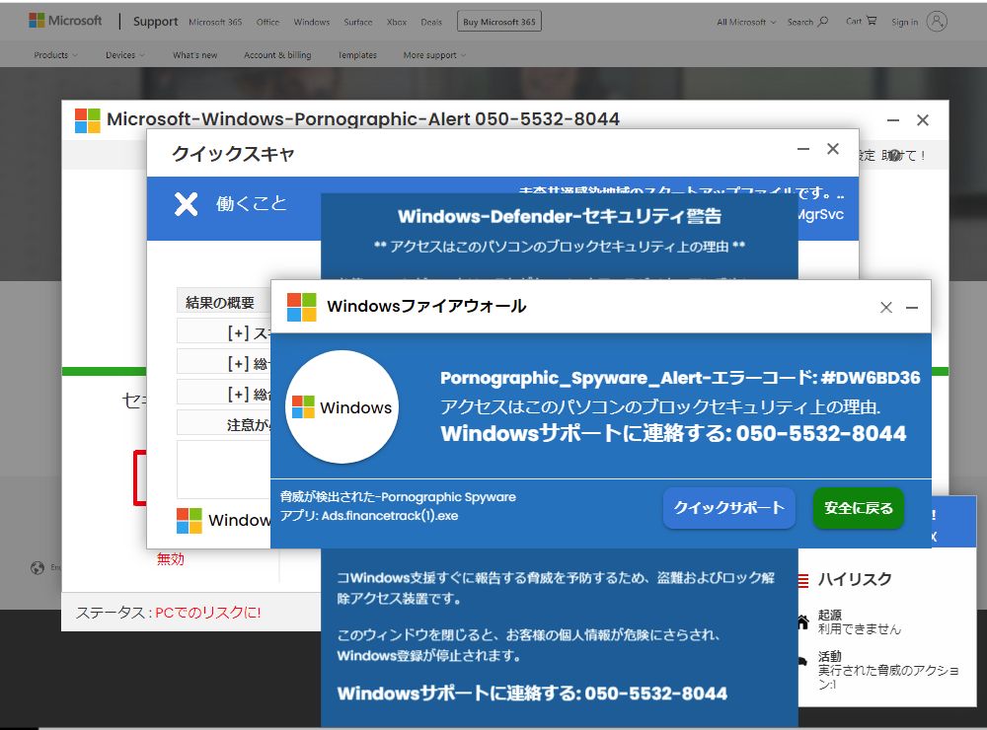The height and width of the screenshot is (730, 987).
Task: Open Deals in the top navigation
Action: (431, 22)
